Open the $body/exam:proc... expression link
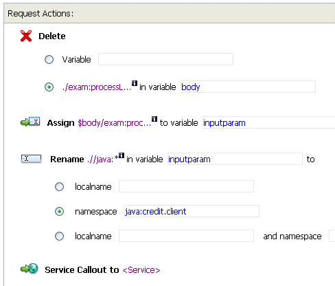The height and width of the screenshot is (286, 335). (x=115, y=123)
